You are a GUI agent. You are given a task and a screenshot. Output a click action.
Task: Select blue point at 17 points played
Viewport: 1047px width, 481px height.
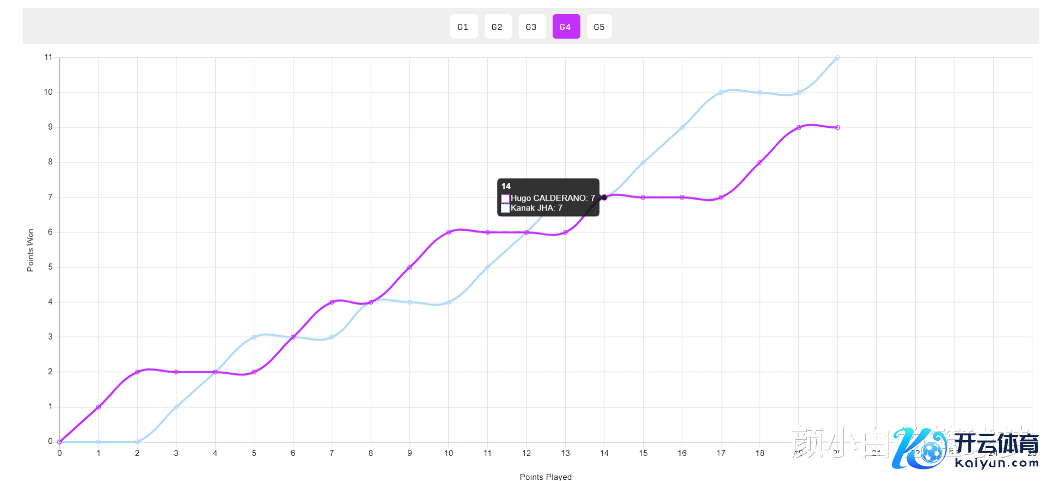721,92
